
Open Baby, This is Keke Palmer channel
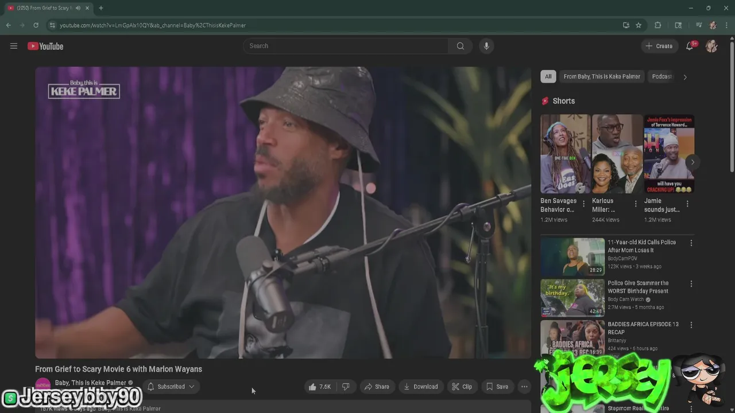point(91,383)
